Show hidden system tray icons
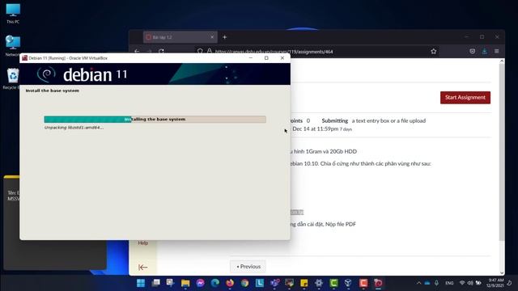The height and width of the screenshot is (291, 518). pos(419,283)
